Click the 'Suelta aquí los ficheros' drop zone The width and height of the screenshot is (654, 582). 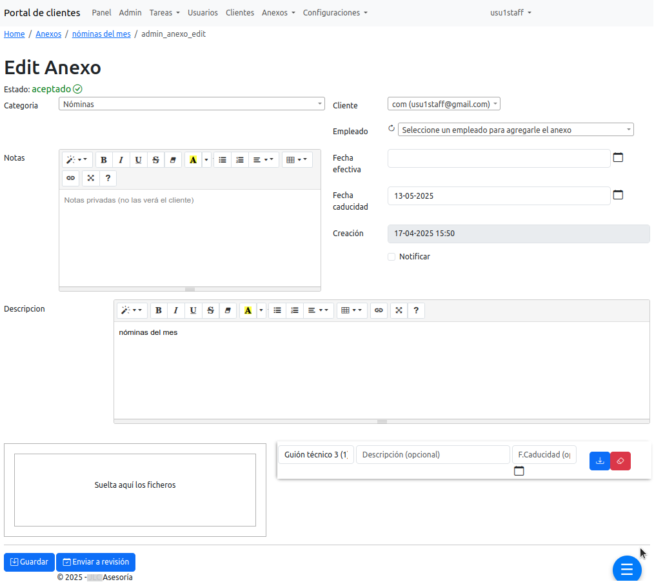[x=135, y=490]
